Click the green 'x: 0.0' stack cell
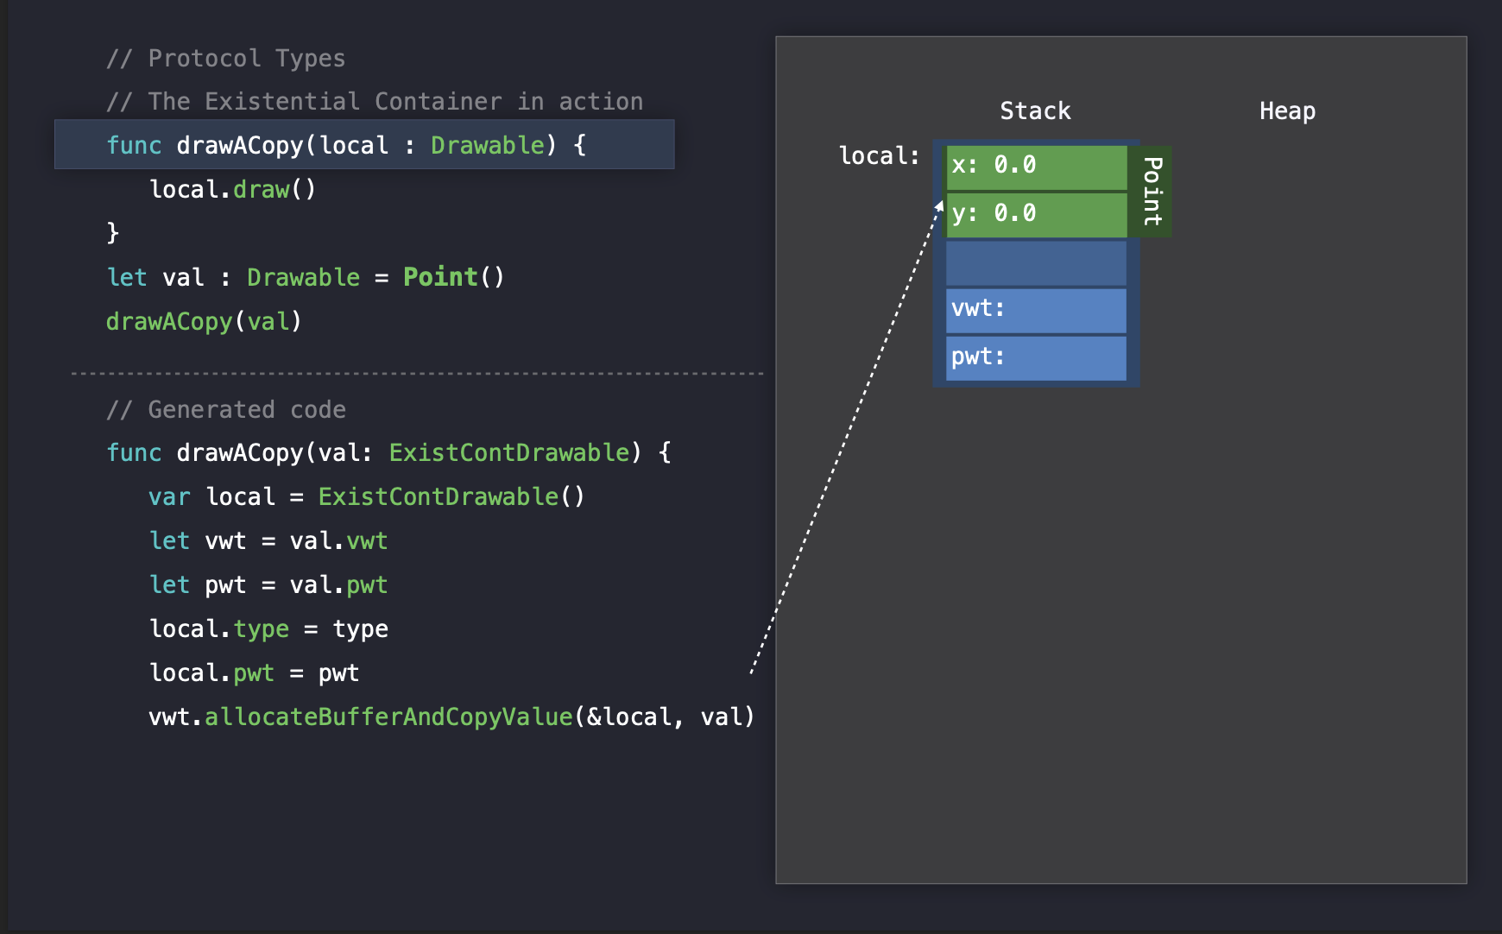This screenshot has width=1502, height=934. tap(1037, 167)
